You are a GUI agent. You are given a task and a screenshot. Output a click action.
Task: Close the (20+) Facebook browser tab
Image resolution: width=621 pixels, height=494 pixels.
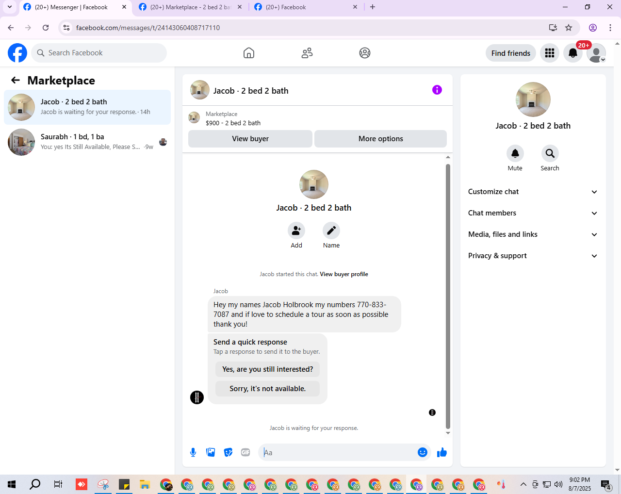(x=355, y=7)
